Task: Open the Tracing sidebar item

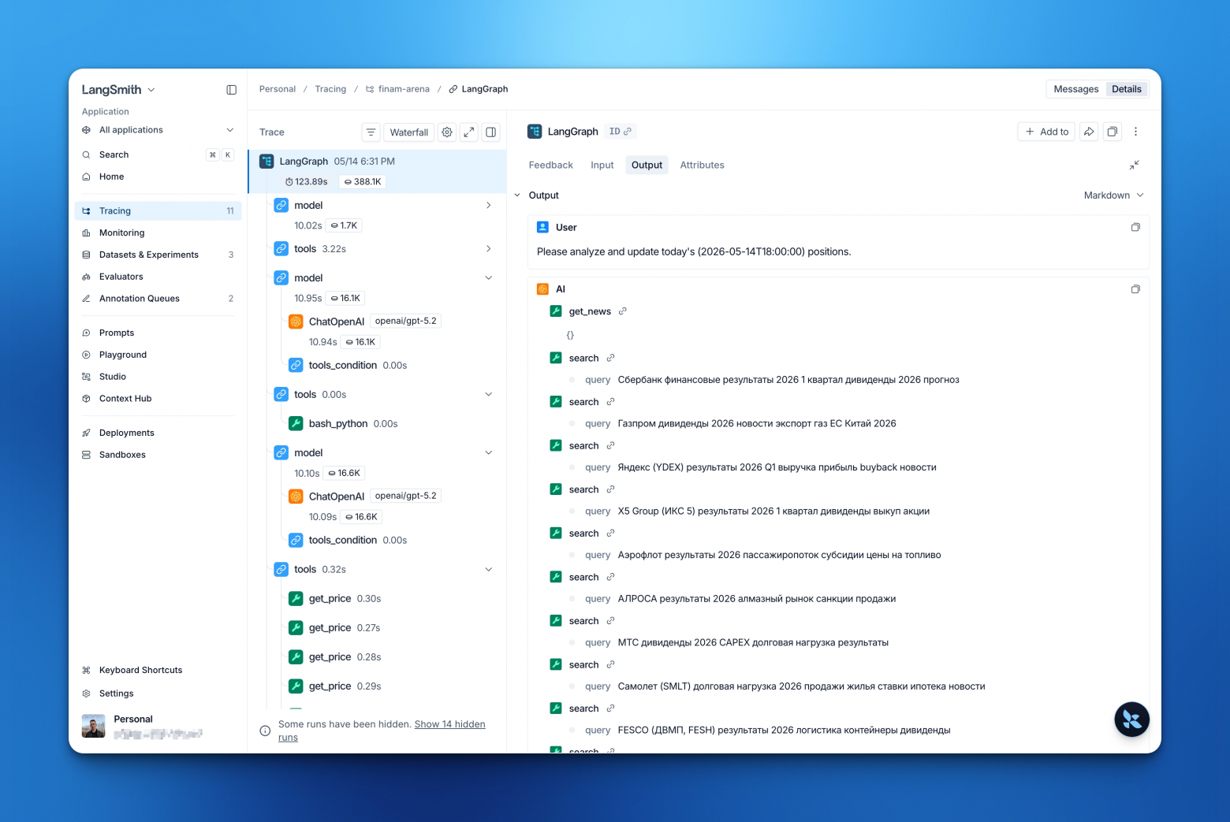Action: [x=158, y=210]
